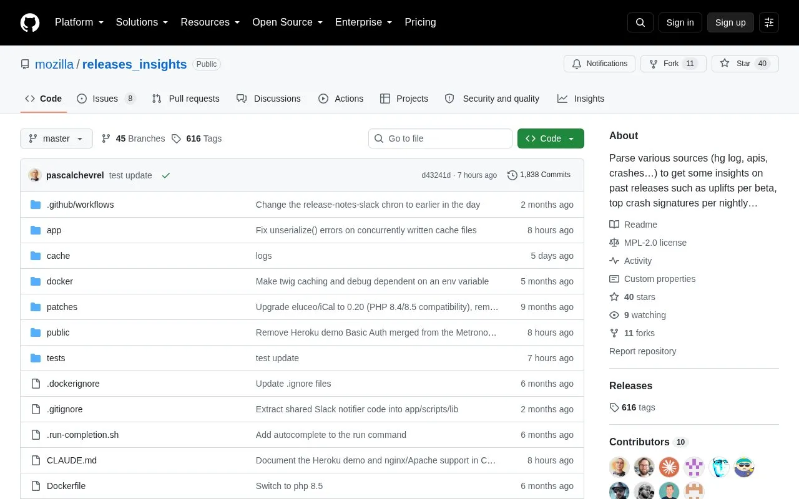Click the eye icon beside 9 watching
The image size is (799, 499).
[614, 315]
